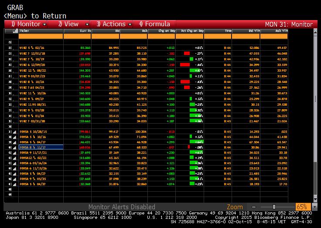Open chart icon for PDVSA 12 02/22
The image size is (321, 228).
click(x=14, y=158)
